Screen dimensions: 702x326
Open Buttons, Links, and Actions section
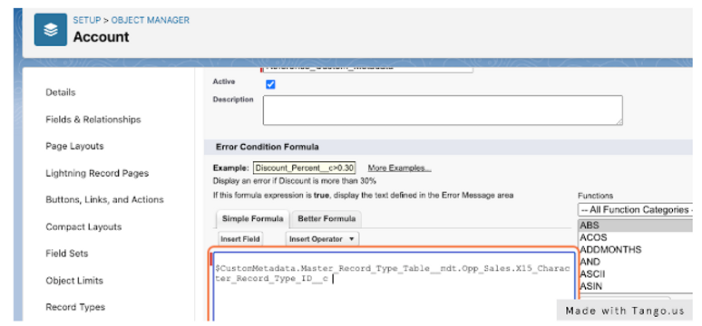105,200
